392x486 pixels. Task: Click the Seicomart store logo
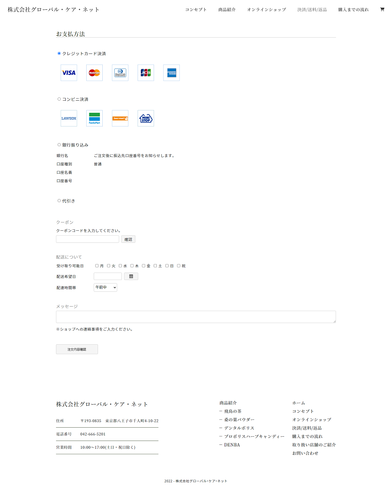120,118
